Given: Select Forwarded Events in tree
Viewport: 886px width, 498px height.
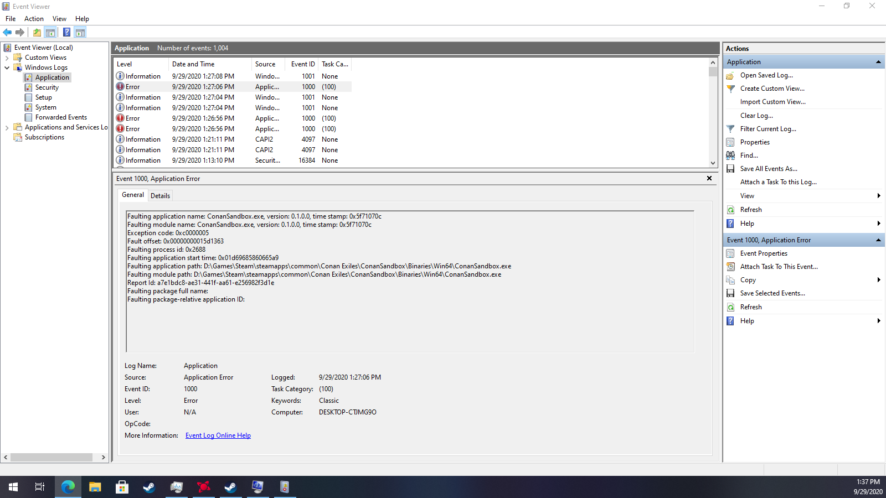Looking at the screenshot, I should point(61,117).
